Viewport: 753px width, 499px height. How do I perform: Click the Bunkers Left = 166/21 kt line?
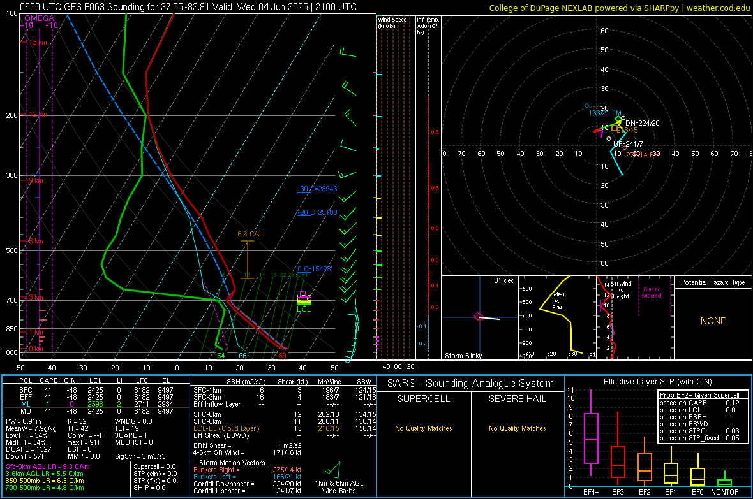(248, 477)
